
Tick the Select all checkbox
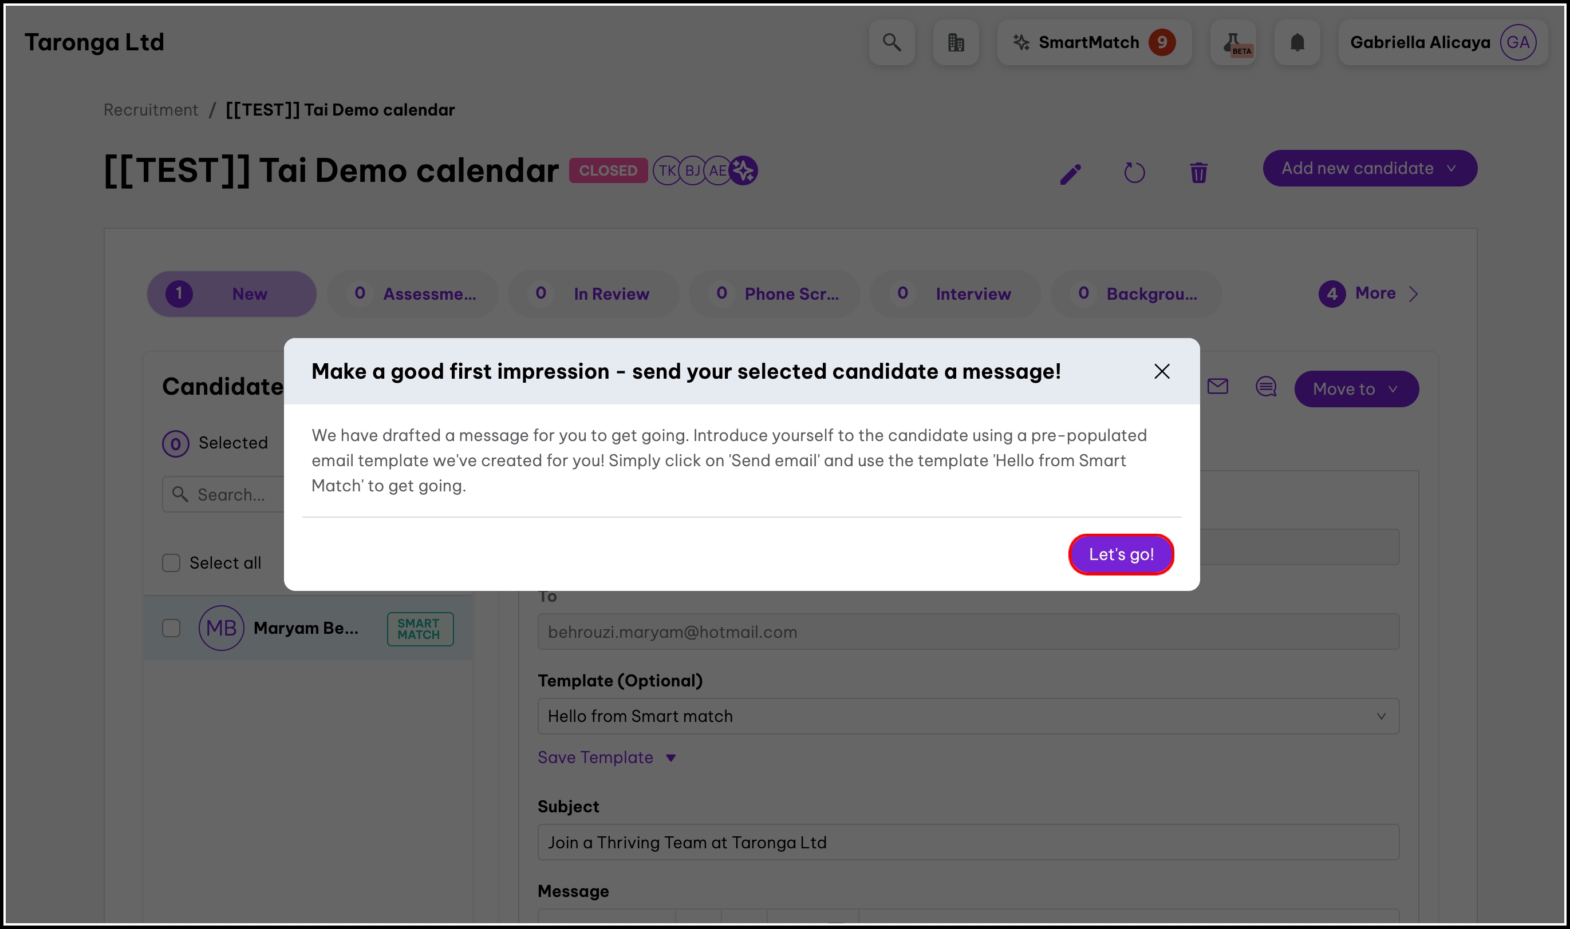[x=171, y=563]
